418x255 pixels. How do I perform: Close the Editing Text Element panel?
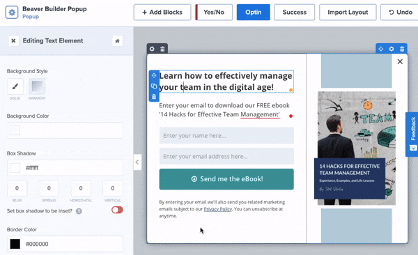pyautogui.click(x=14, y=41)
